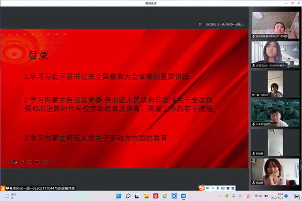
Task: Toggle voice input microphone in Sogou bar
Action: pyautogui.click(x=218, y=188)
